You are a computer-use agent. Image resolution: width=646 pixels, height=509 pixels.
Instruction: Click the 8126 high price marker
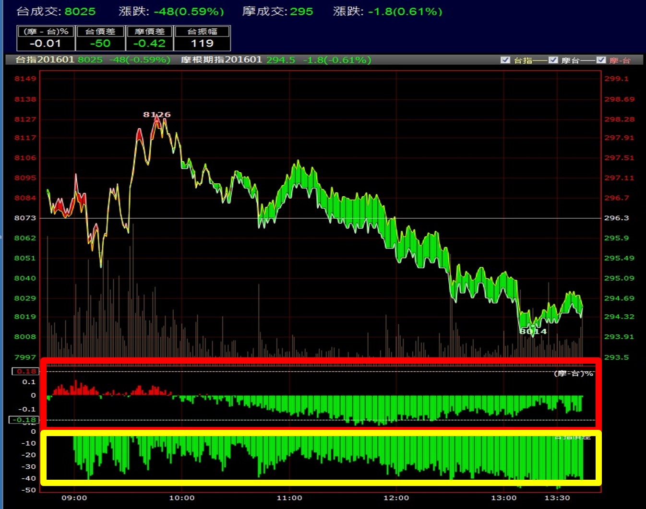pos(156,115)
